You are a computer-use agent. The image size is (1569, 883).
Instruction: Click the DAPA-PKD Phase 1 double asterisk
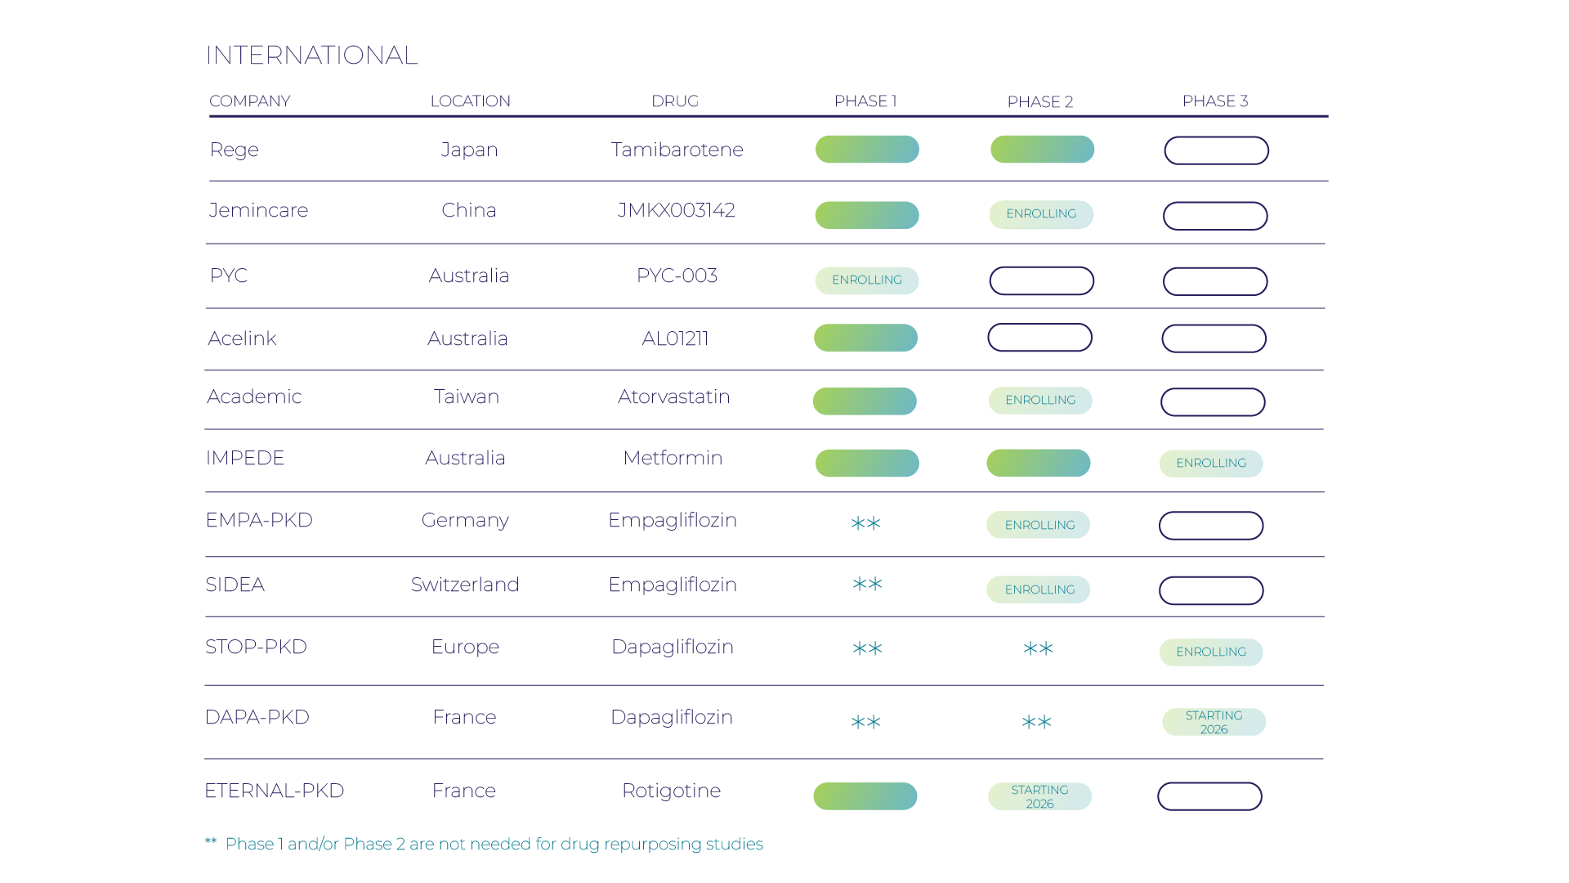pos(865,722)
